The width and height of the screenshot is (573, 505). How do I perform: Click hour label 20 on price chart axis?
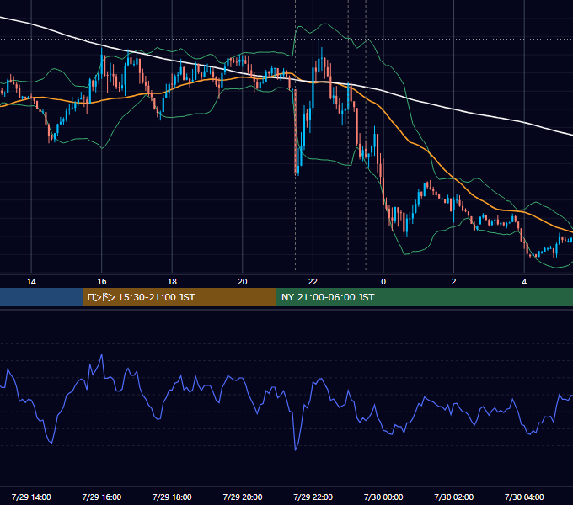pyautogui.click(x=243, y=282)
